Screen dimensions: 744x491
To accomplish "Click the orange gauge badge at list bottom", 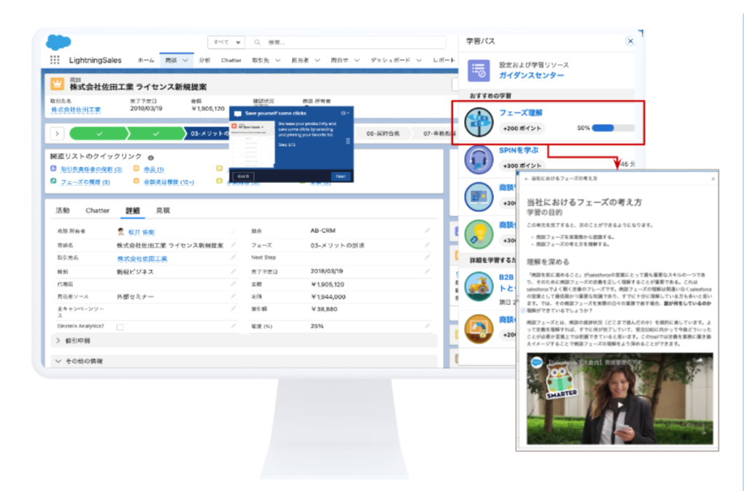I will click(479, 328).
